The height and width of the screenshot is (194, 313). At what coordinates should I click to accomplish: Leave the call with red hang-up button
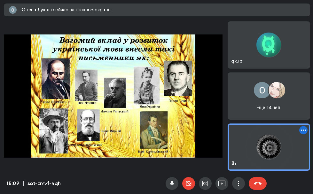click(257, 183)
